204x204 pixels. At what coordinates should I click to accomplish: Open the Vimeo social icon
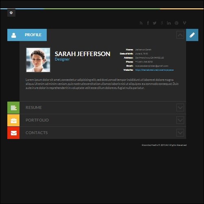pos(184,23)
